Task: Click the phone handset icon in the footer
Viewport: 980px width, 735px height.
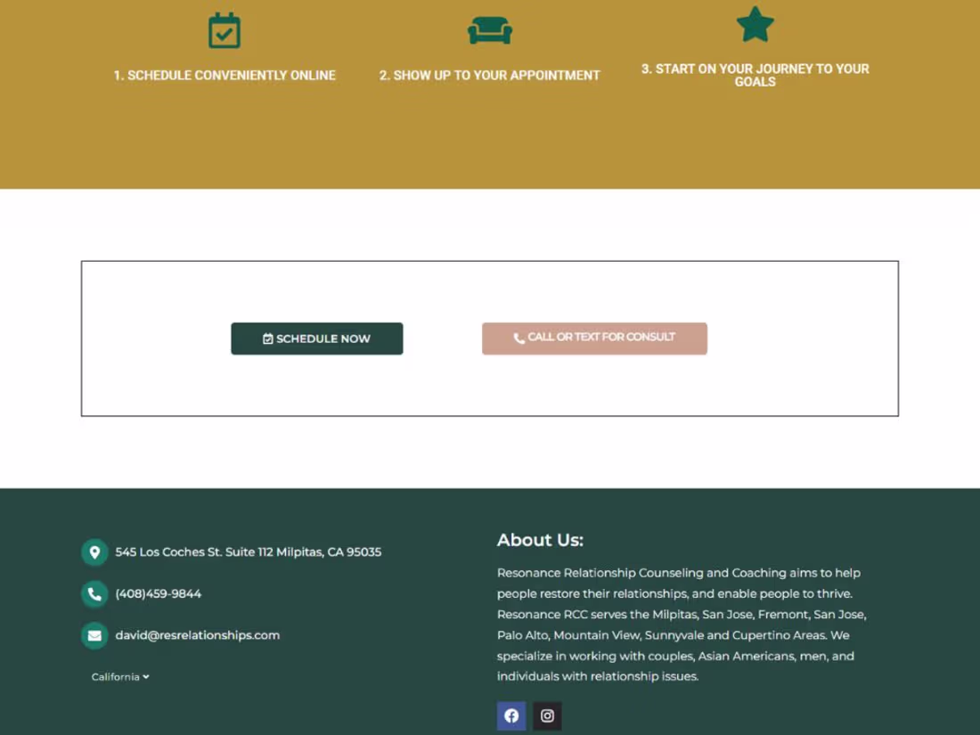Action: pos(94,593)
